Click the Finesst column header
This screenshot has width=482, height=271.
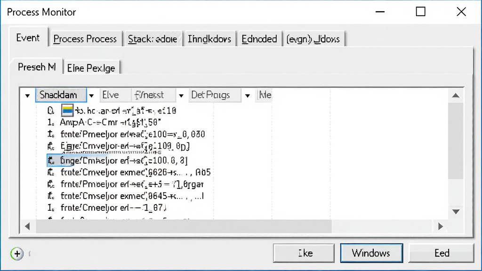153,95
